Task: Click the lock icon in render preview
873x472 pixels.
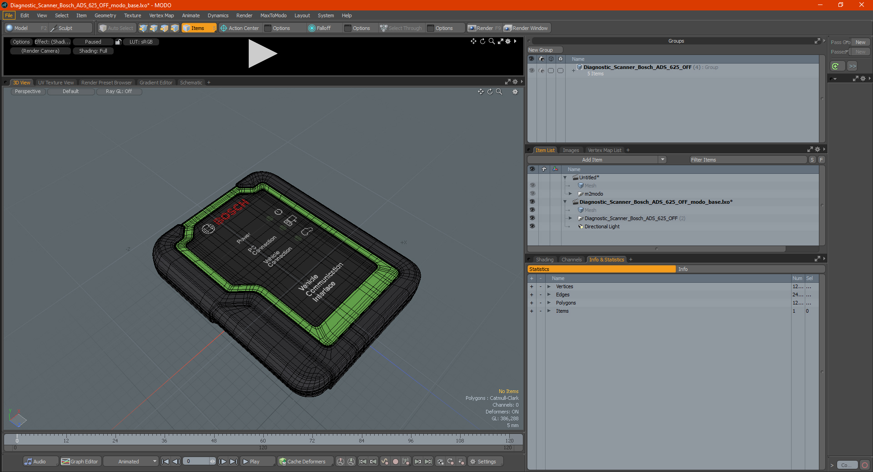Action: click(x=118, y=42)
